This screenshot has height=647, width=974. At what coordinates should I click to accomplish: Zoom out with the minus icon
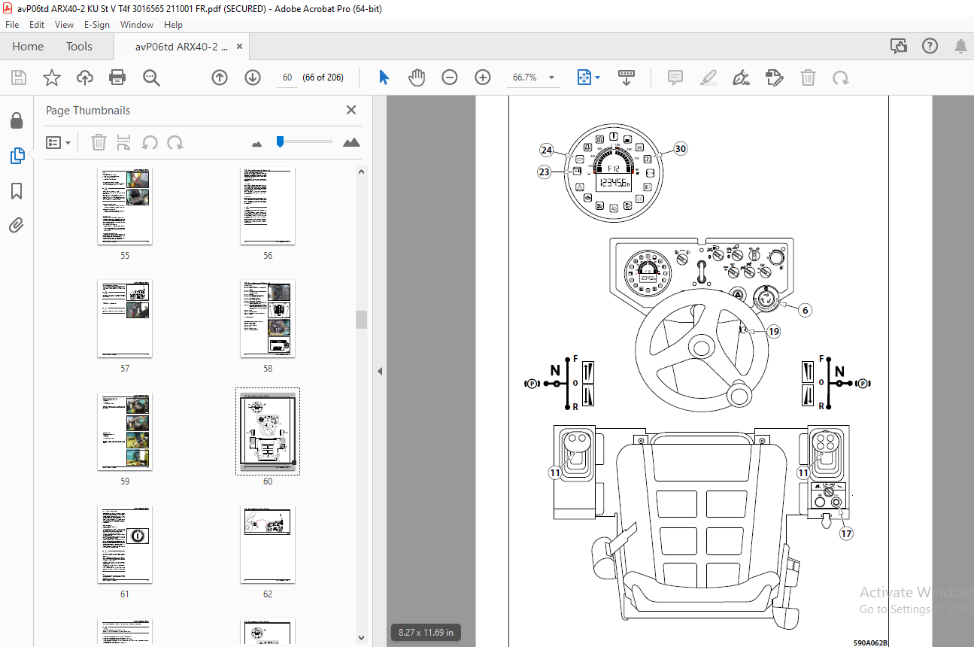point(450,77)
